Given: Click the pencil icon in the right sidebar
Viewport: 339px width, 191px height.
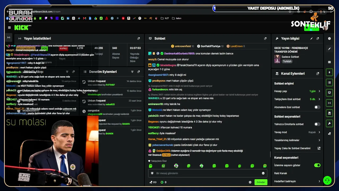Looking at the screenshot, I should pyautogui.click(x=329, y=49).
